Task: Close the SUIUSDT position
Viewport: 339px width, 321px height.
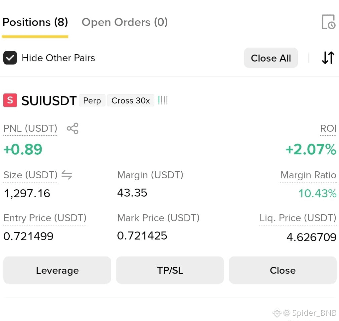Action: tap(282, 270)
